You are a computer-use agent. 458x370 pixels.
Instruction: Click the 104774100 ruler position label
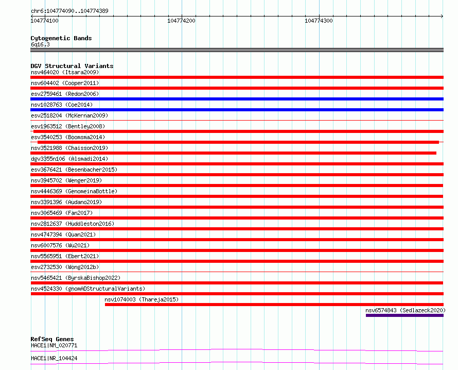44,21
